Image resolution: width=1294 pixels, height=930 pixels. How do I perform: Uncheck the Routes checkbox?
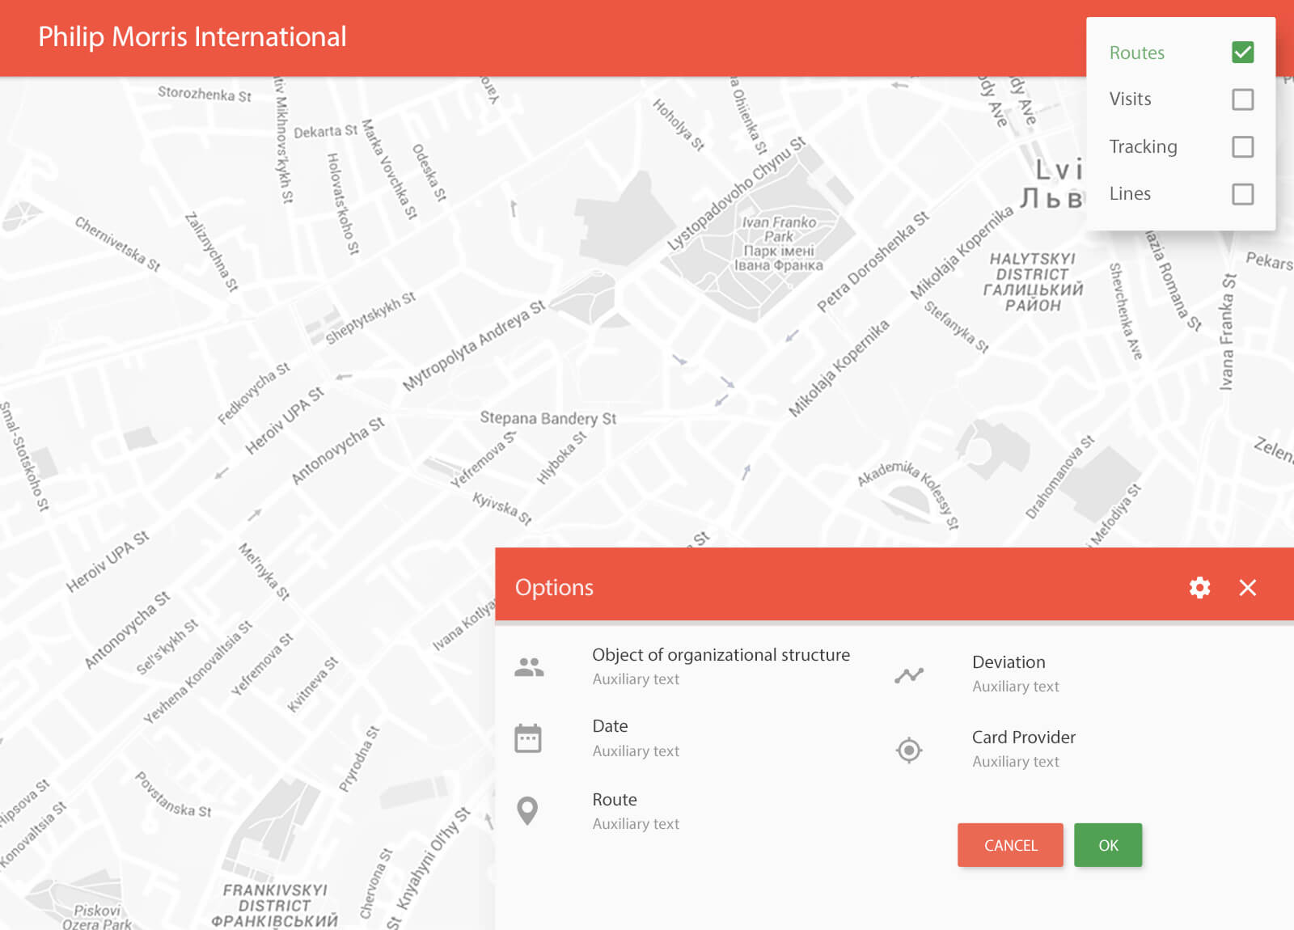click(x=1242, y=53)
